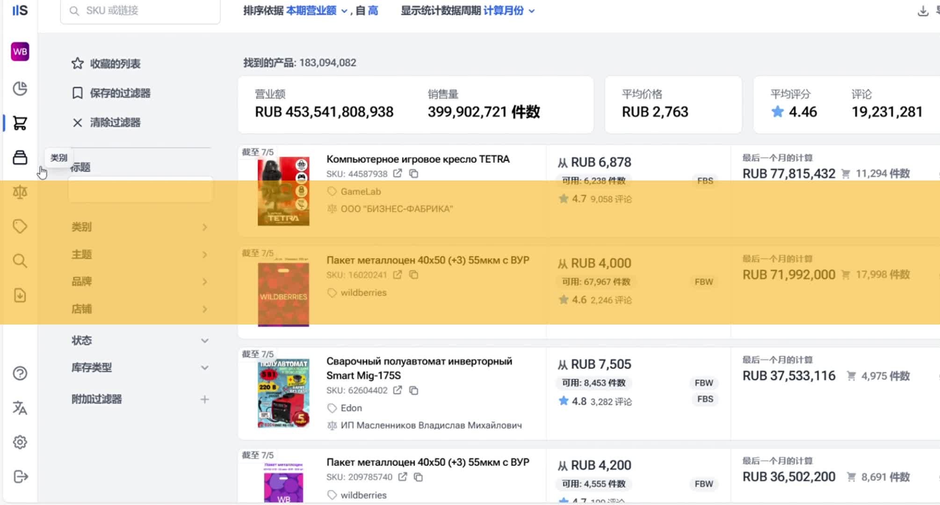Open product Сварочный полуавтомат инверторный Smart Mig-175S

click(x=419, y=368)
